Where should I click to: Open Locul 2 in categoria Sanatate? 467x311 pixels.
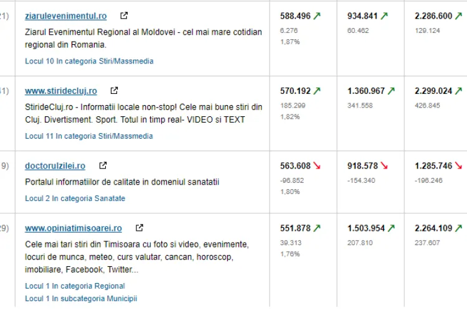75,198
